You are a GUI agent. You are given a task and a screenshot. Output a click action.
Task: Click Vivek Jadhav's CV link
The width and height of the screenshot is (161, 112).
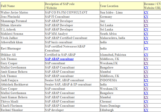coord(146,38)
